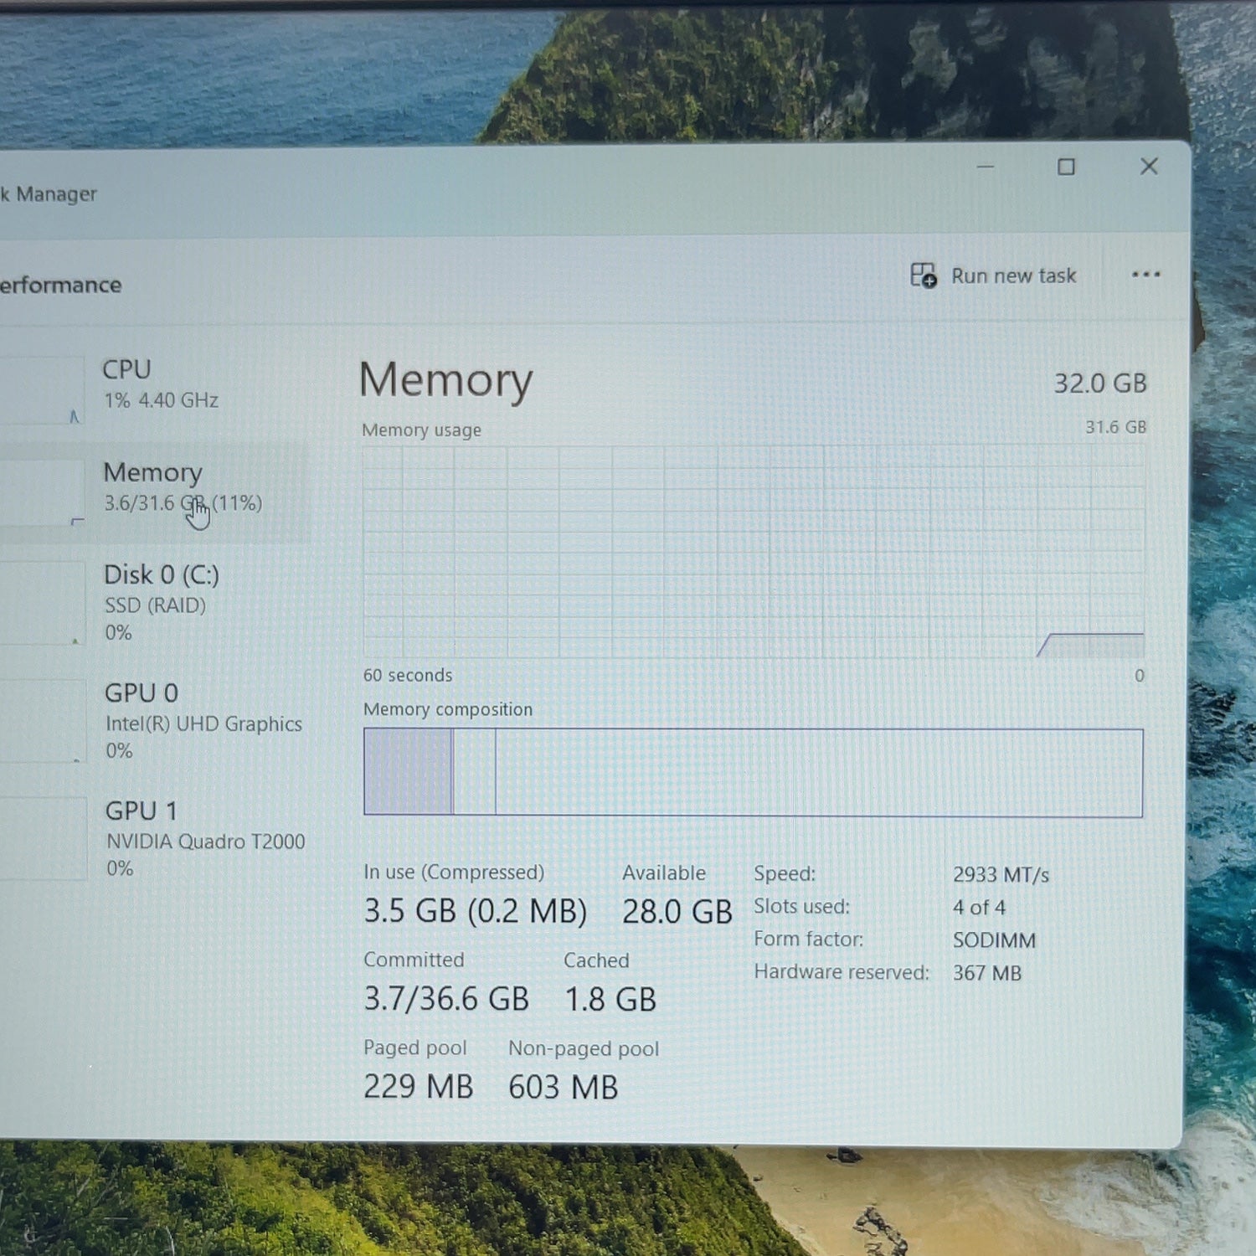
Task: Click the "1.8 GB" cached value
Action: coord(610,1000)
